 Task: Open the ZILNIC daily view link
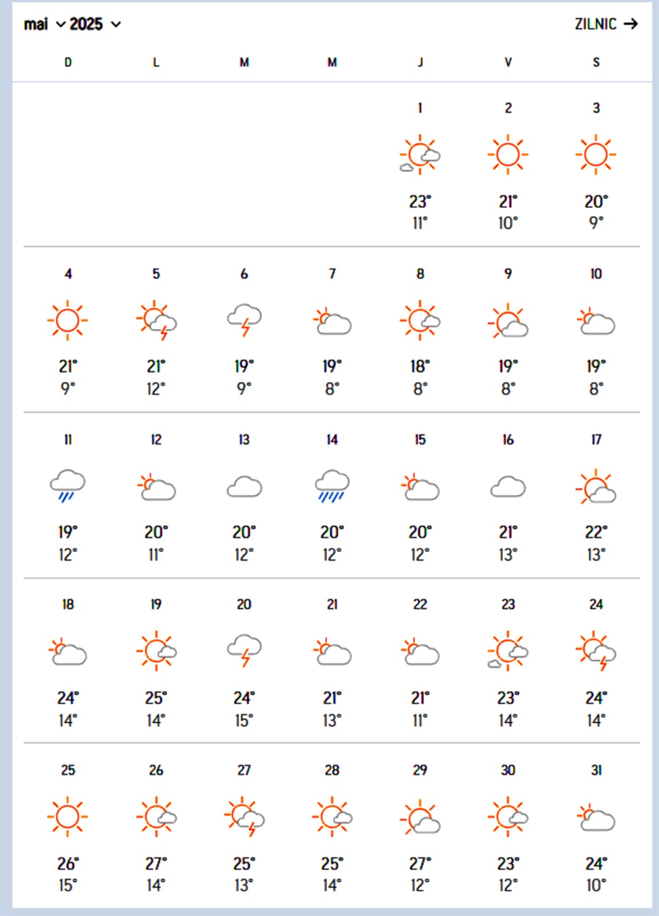pyautogui.click(x=606, y=24)
